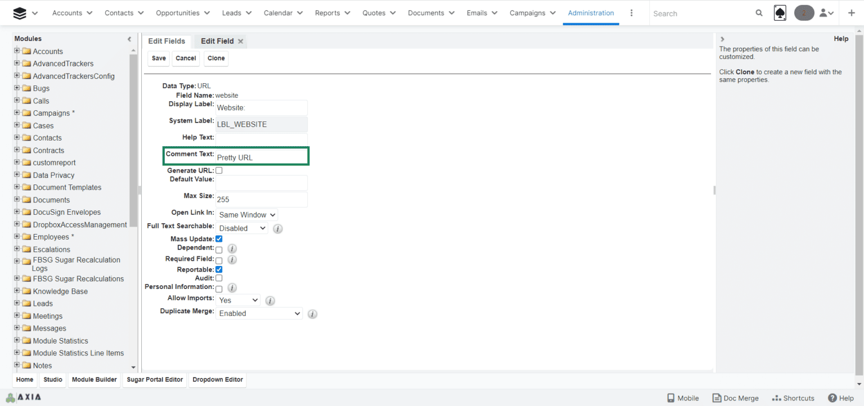Click the plus quick-create icon

pos(850,13)
